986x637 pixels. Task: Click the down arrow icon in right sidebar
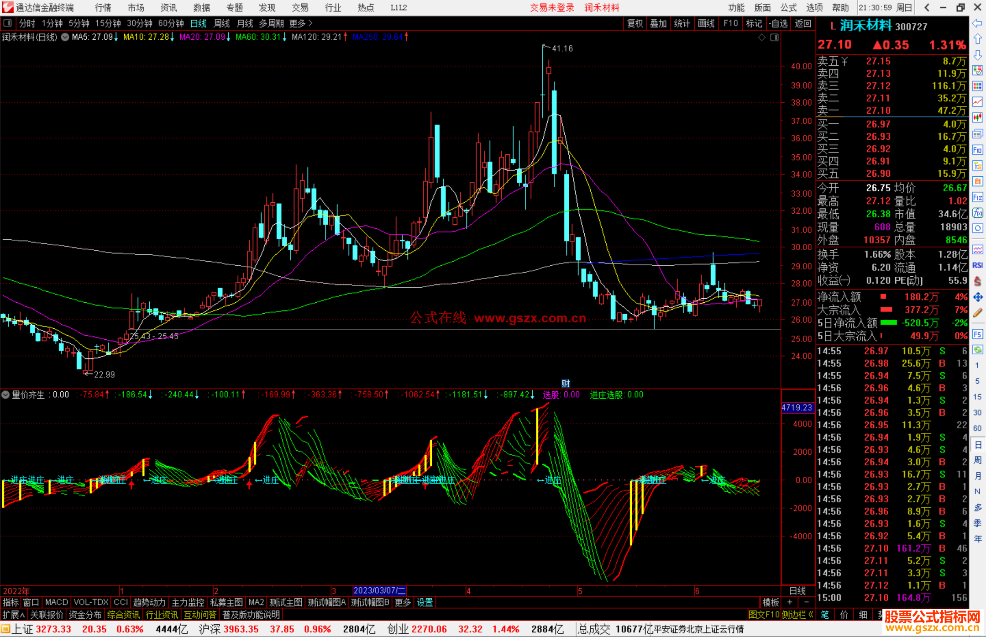click(977, 55)
